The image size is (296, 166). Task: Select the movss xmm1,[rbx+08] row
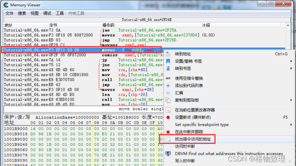click(x=84, y=90)
